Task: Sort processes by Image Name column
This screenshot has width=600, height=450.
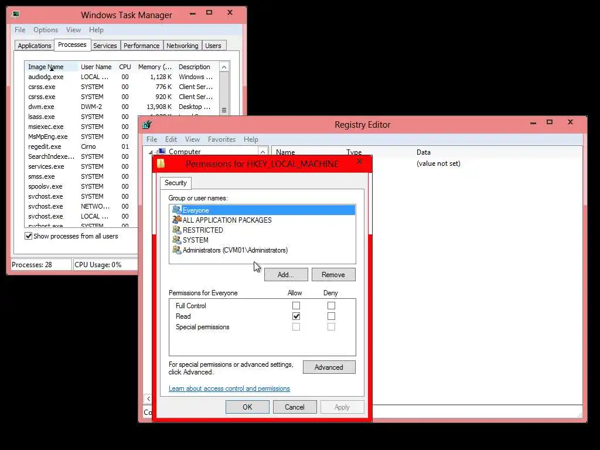Action: tap(52, 67)
